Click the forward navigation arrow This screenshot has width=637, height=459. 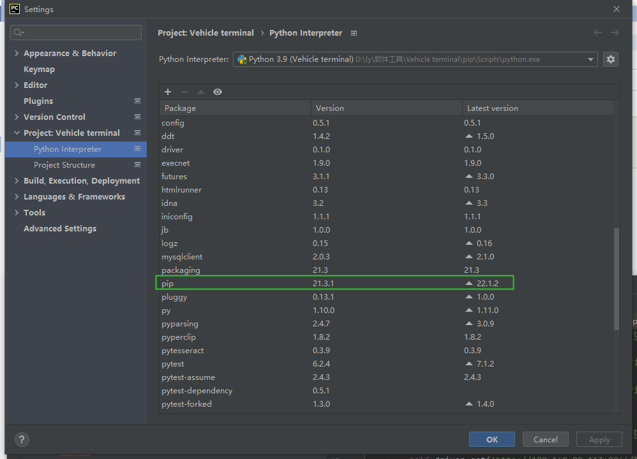[615, 33]
